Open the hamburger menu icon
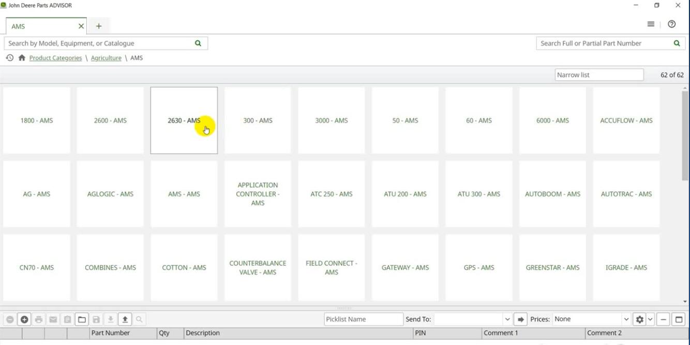Screen dimensions: 690x345 (x=651, y=24)
